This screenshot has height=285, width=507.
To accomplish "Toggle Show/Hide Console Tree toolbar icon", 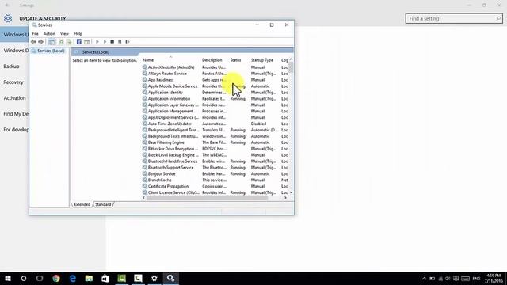I will coord(51,42).
